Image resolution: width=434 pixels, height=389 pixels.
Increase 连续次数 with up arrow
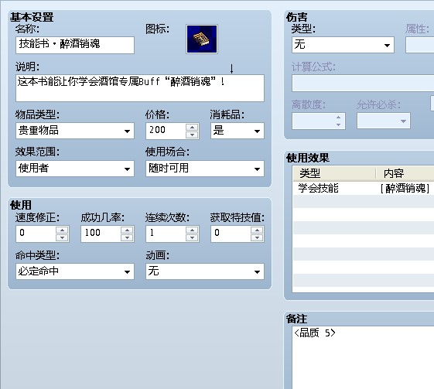pyautogui.click(x=192, y=230)
